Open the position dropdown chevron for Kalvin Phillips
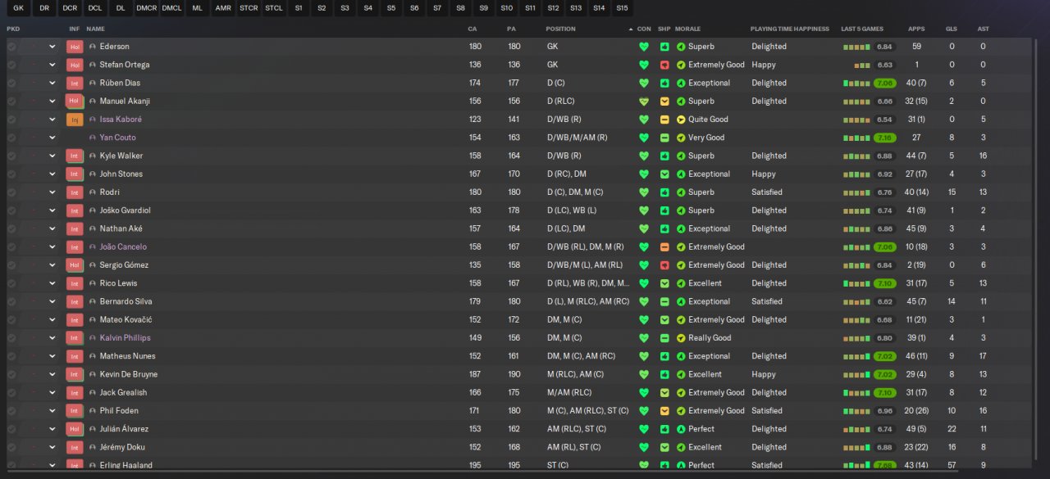 coord(52,338)
